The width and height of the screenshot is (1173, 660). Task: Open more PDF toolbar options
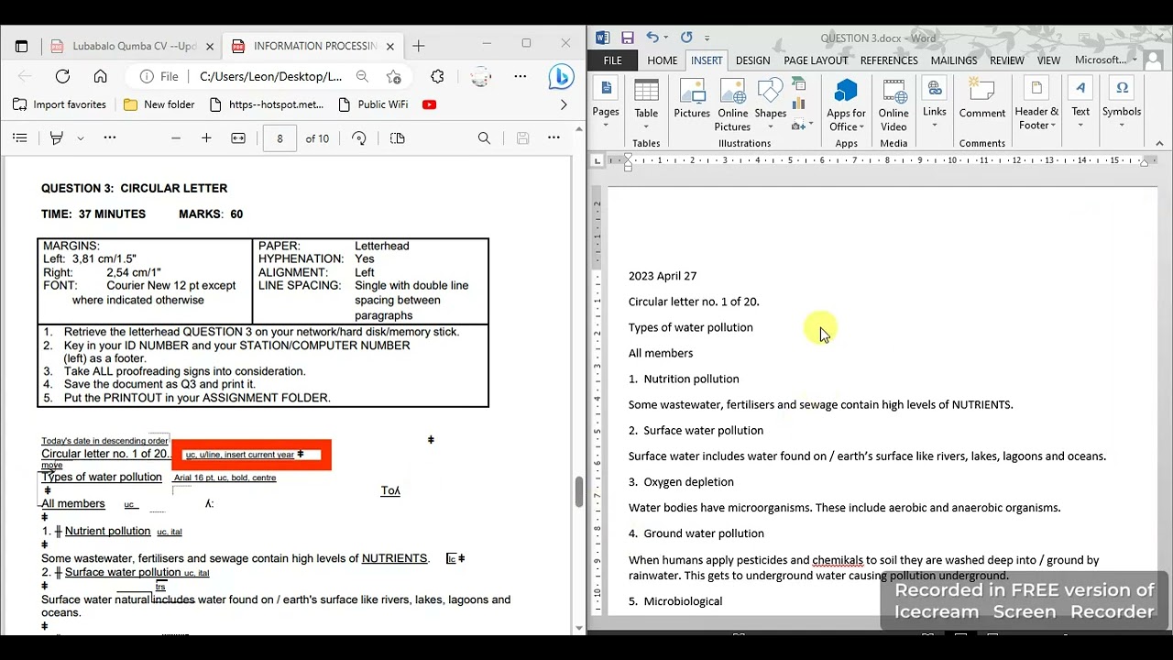[x=554, y=138]
